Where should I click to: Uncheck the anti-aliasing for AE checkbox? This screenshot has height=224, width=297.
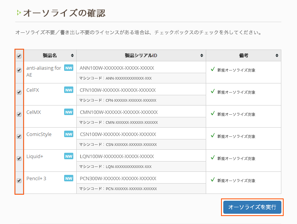[x=19, y=70]
